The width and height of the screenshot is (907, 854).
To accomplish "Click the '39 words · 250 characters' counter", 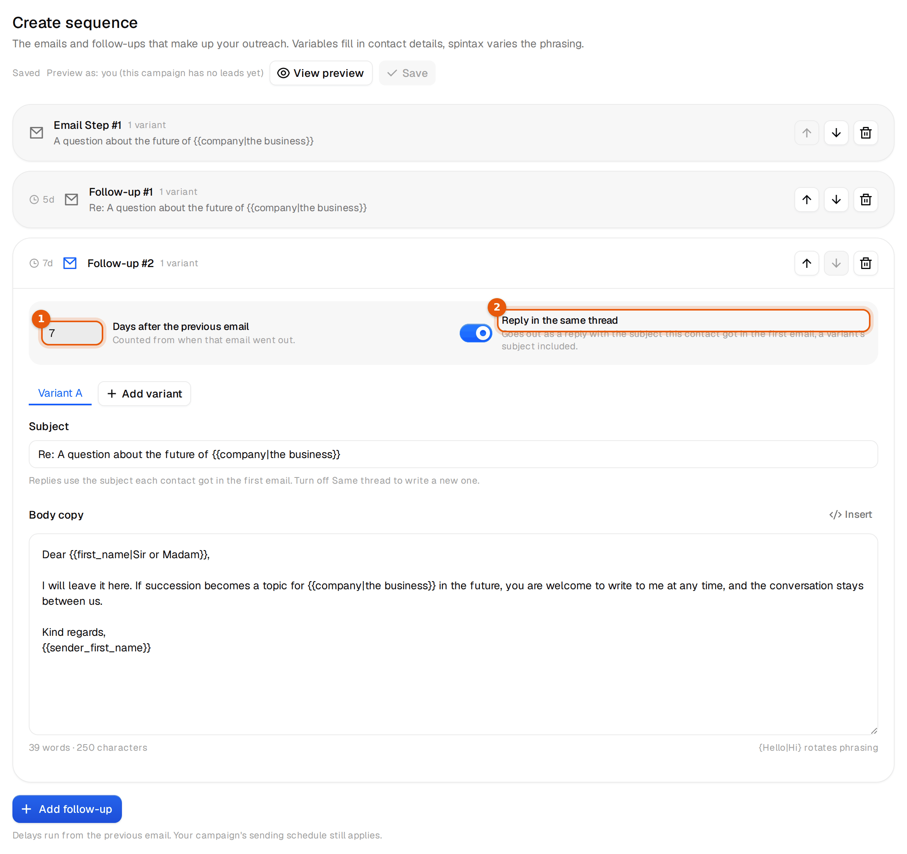I will pyautogui.click(x=88, y=748).
